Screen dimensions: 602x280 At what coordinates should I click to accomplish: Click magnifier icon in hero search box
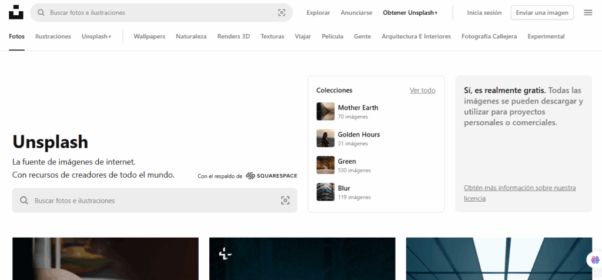pyautogui.click(x=24, y=201)
